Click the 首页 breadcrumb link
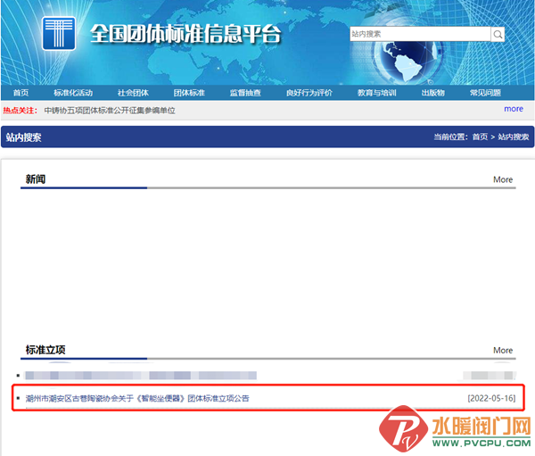 pyautogui.click(x=480, y=137)
